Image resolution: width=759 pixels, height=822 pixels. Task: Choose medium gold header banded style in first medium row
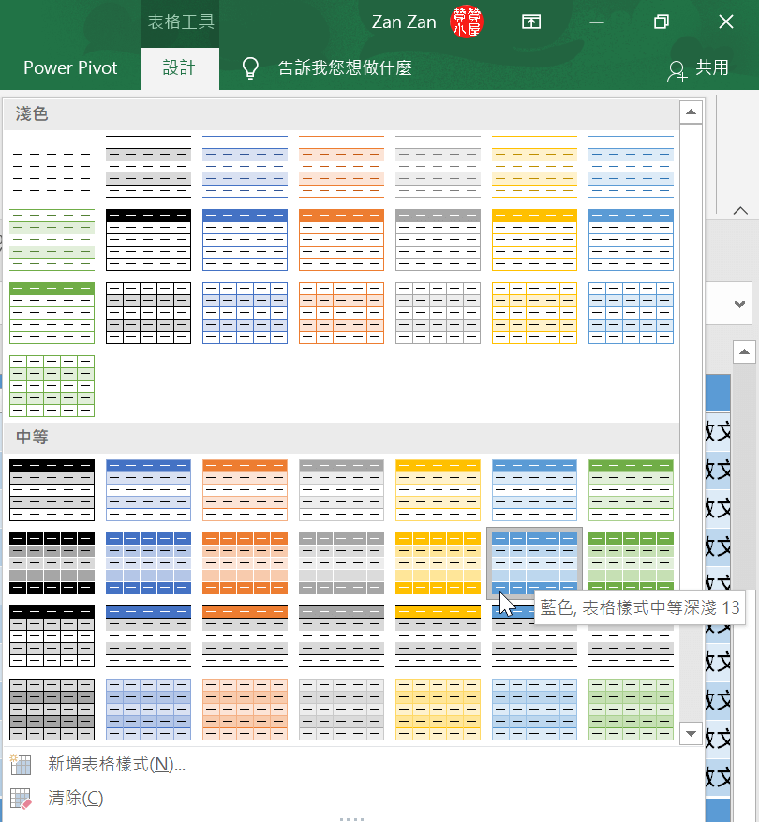pos(438,489)
